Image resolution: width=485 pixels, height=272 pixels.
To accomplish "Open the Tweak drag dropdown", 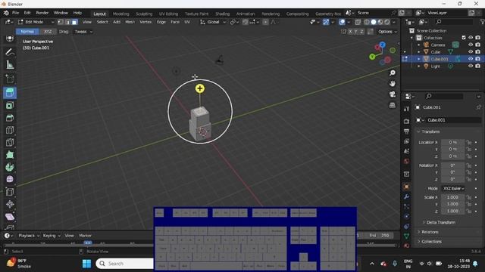I will pos(83,32).
